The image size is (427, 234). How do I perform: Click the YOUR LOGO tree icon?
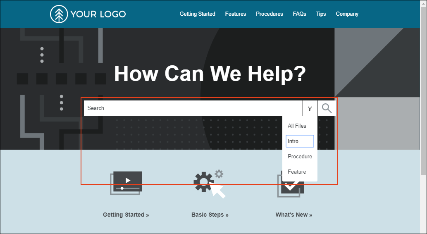pyautogui.click(x=59, y=14)
